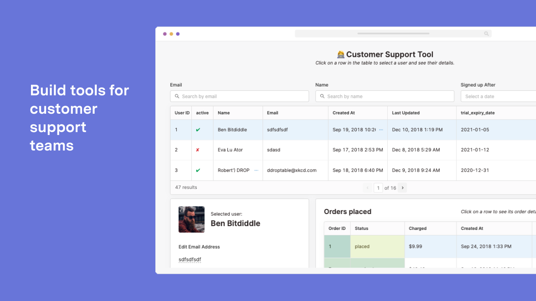Click the page number box in pagination
Viewport: 536px width, 301px height.
pos(378,188)
